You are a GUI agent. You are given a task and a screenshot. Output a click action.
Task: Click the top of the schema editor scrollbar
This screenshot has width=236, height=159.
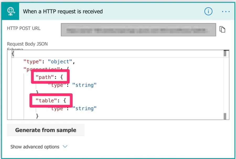[x=225, y=54]
